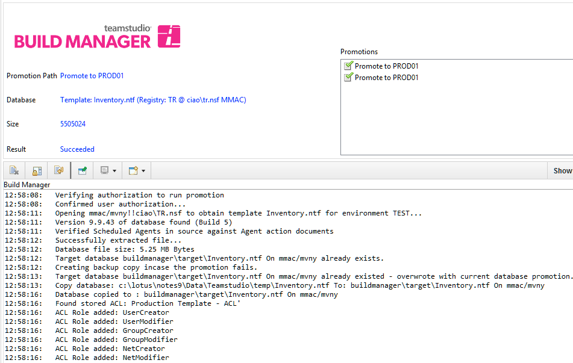Select log line 'Verifying authorization to run promotion'
Image resolution: width=573 pixels, height=363 pixels.
click(x=140, y=195)
